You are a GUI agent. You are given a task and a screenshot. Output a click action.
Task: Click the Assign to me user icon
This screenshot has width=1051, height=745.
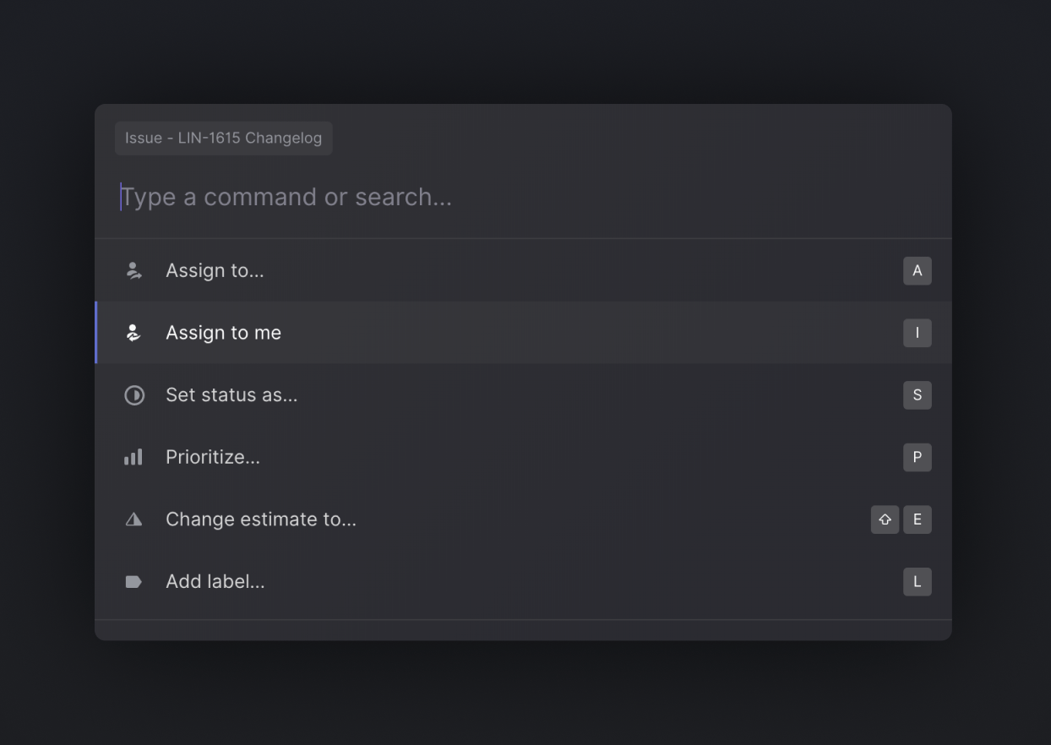coord(133,332)
